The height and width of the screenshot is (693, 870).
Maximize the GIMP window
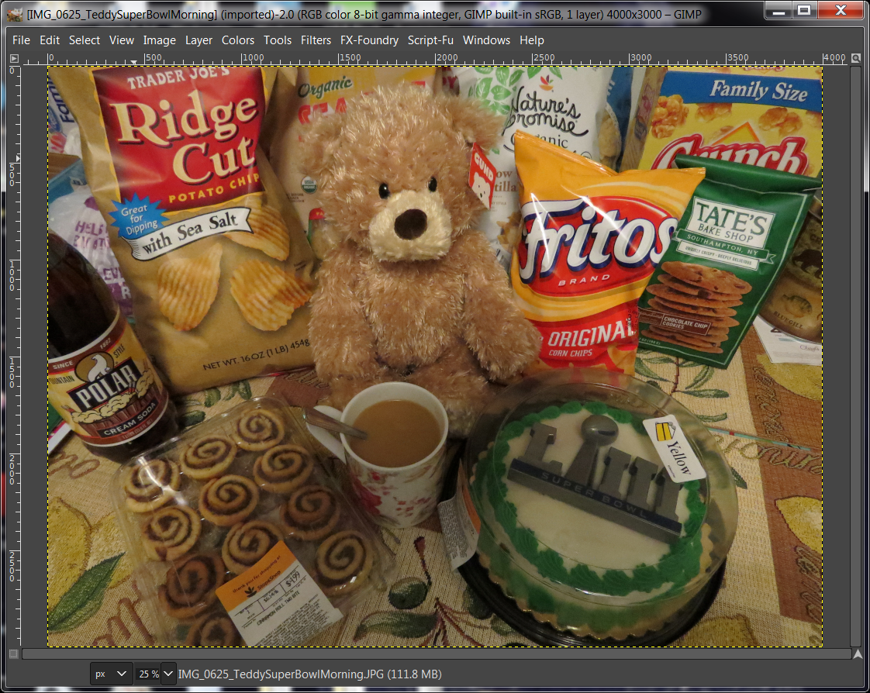click(804, 11)
